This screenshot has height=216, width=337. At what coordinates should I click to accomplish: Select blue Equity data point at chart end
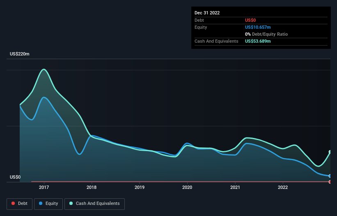330,176
